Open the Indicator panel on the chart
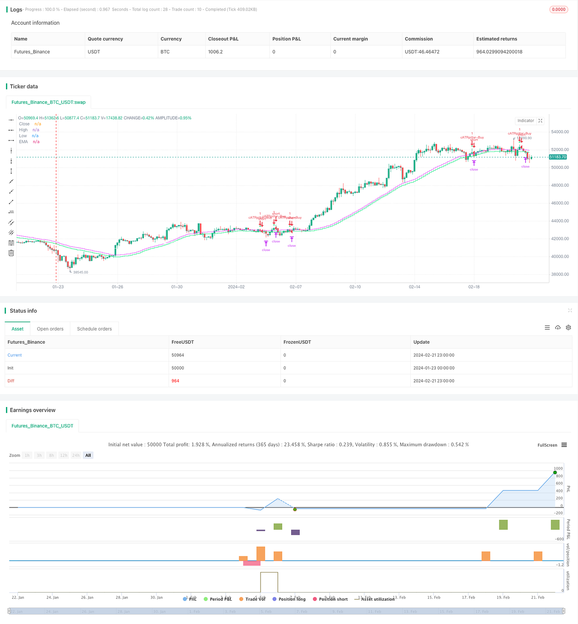Viewport: 578px width, 624px height. pyautogui.click(x=526, y=120)
